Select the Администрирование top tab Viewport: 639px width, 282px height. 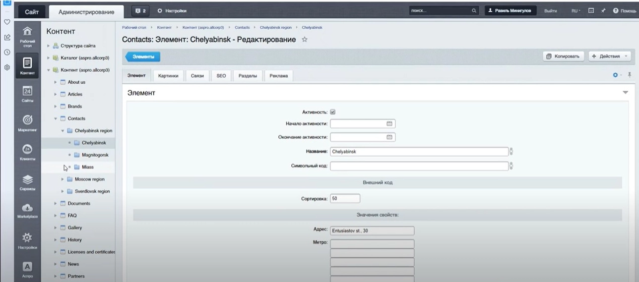[x=86, y=12]
